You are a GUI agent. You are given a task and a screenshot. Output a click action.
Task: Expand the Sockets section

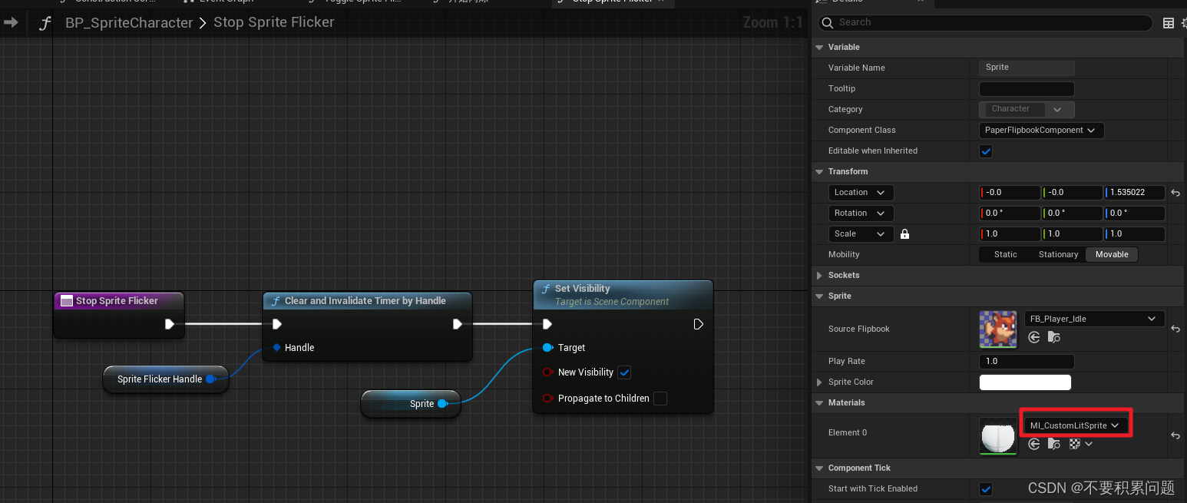coord(820,276)
